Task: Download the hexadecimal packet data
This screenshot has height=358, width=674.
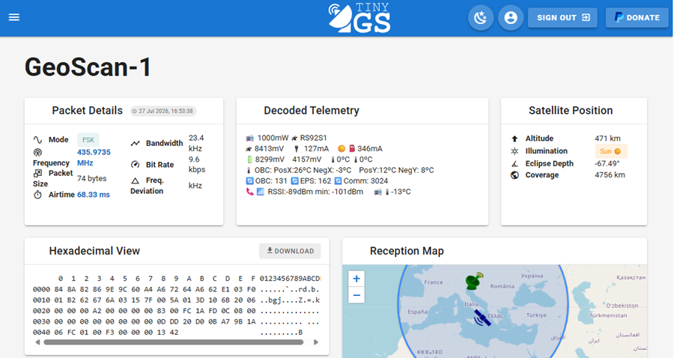Action: 290,251
